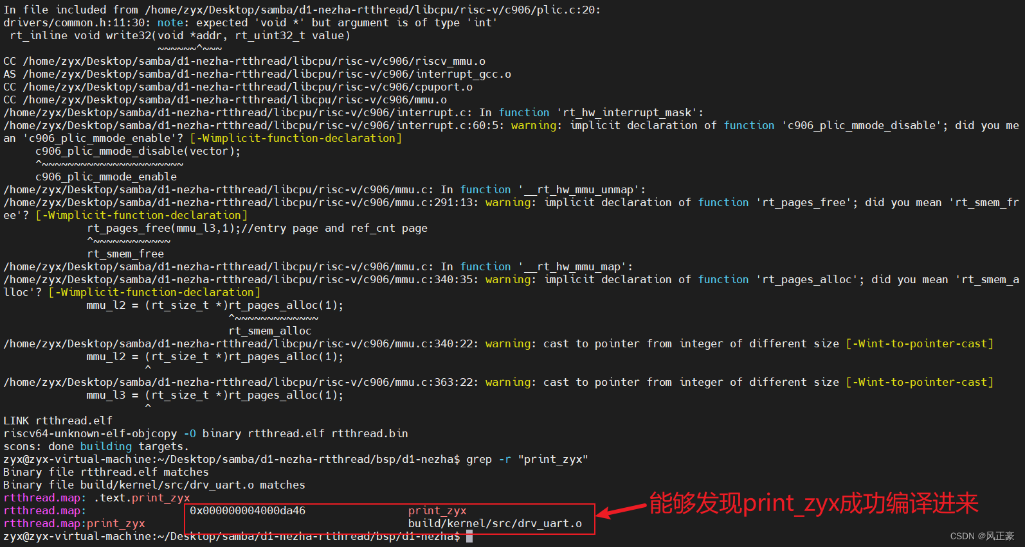Click the '[-Wint-to-pointer-cast]' flag on mmu.c:340:22 line

920,343
